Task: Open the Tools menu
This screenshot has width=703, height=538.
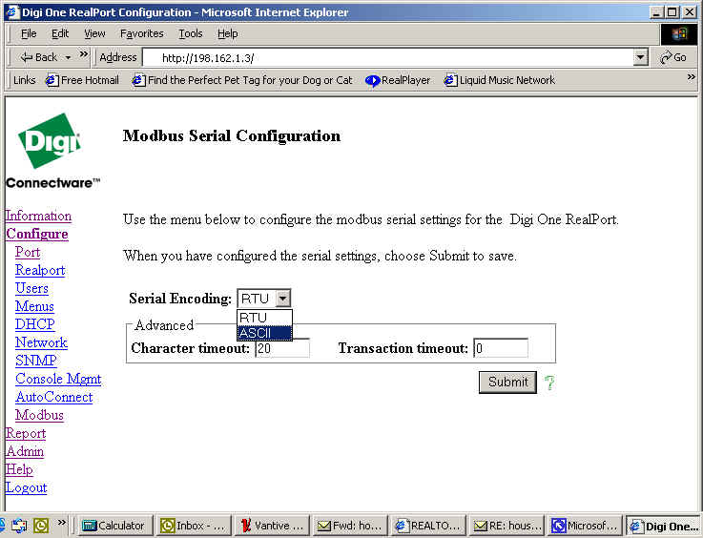Action: [191, 33]
